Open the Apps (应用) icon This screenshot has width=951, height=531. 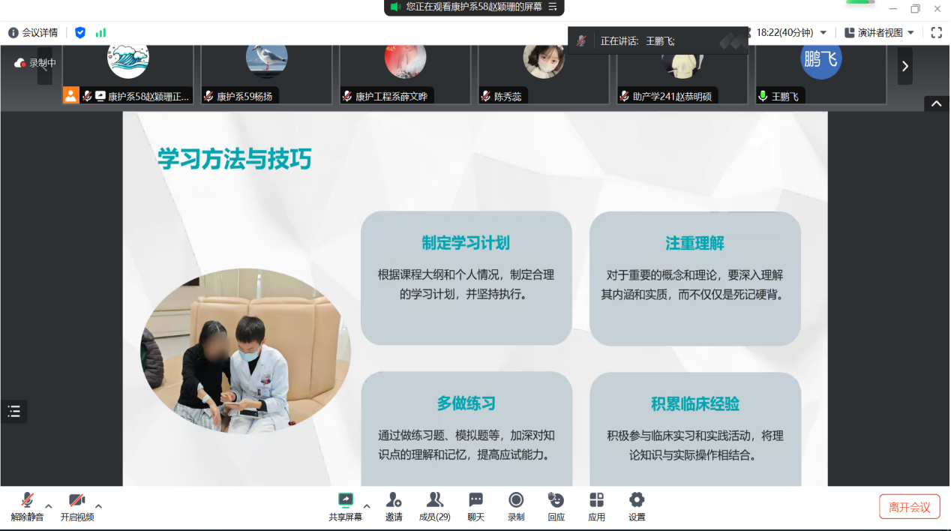coord(596,500)
